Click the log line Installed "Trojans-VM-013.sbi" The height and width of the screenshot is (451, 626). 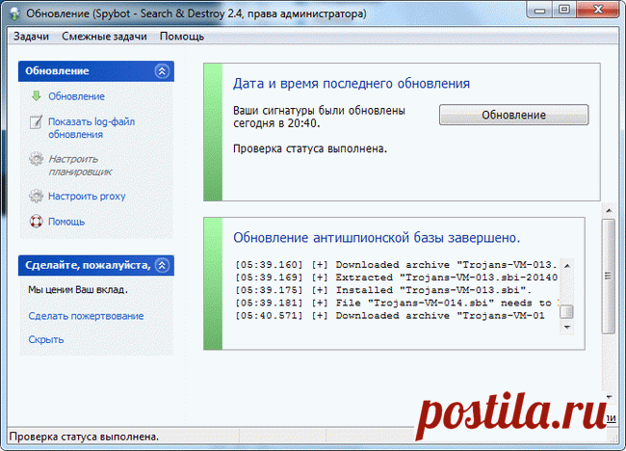pyautogui.click(x=383, y=290)
